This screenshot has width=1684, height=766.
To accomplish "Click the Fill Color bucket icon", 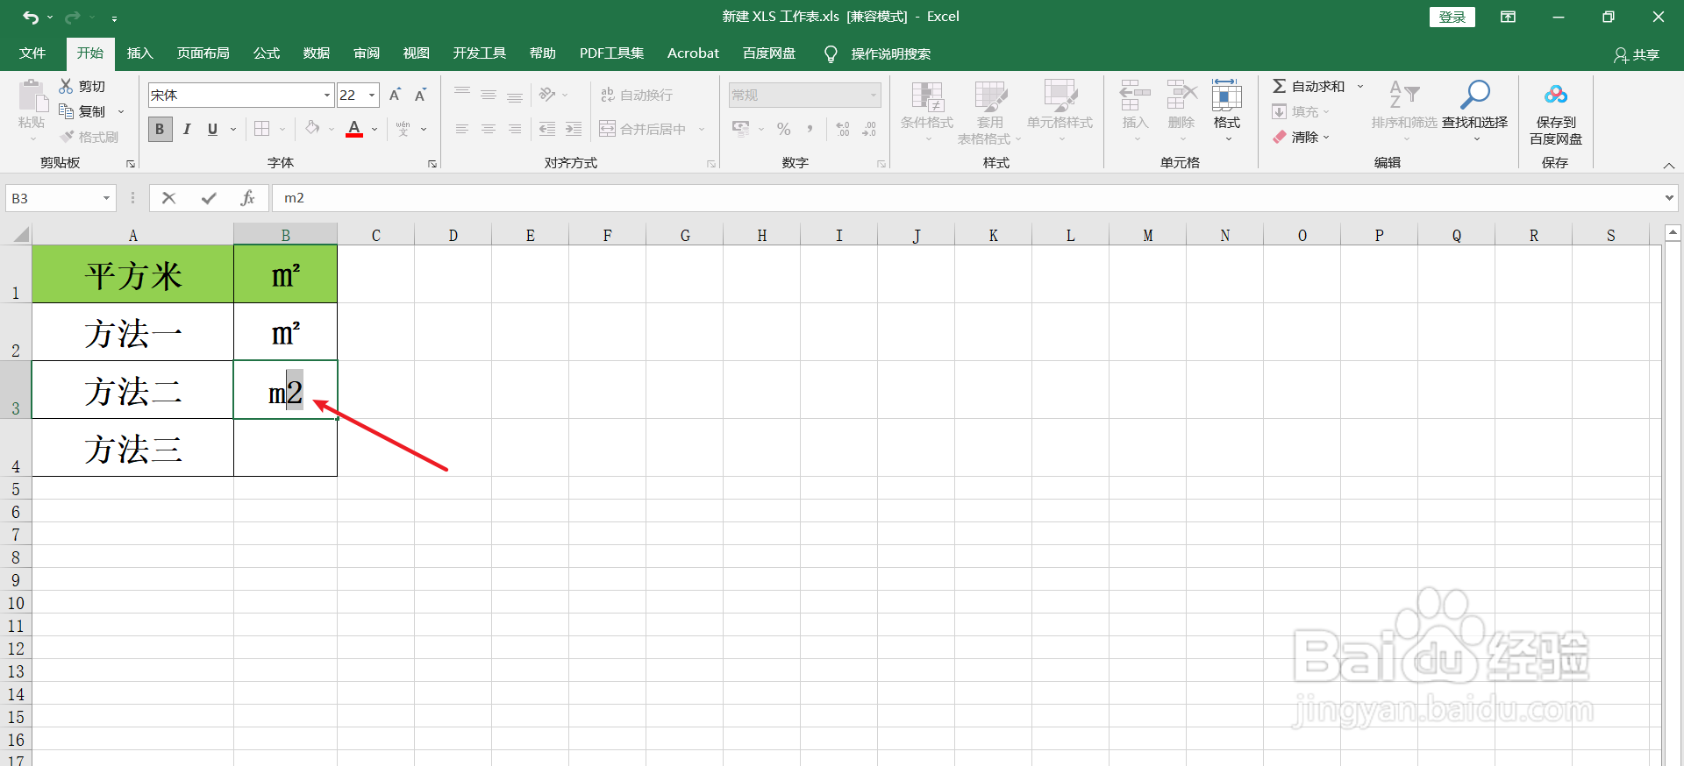I will [312, 129].
